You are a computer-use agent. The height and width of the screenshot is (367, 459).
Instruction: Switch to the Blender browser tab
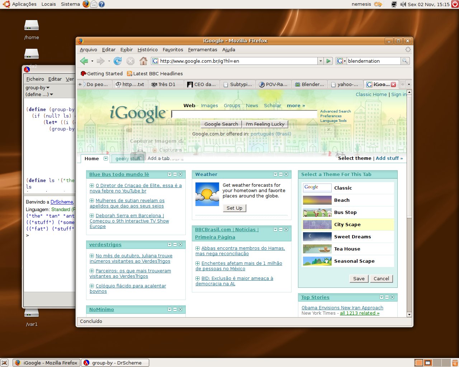click(x=309, y=84)
